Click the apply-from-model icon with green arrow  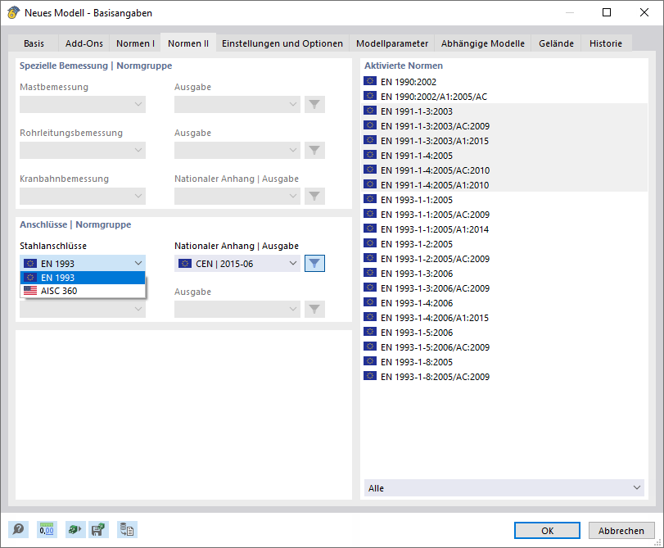[x=75, y=529]
